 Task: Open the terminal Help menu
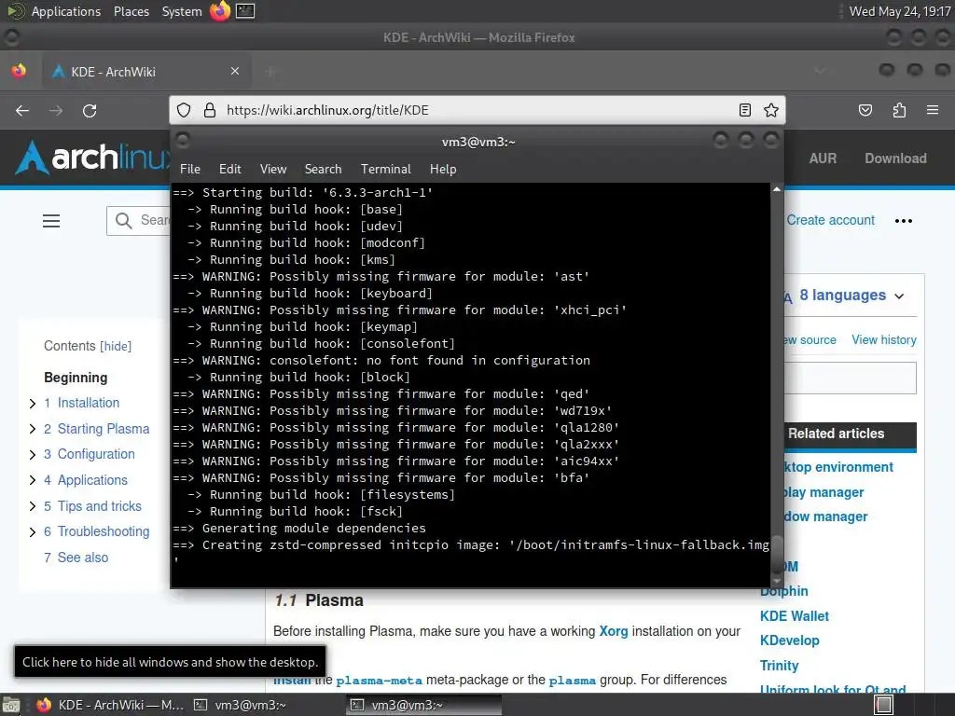point(443,169)
